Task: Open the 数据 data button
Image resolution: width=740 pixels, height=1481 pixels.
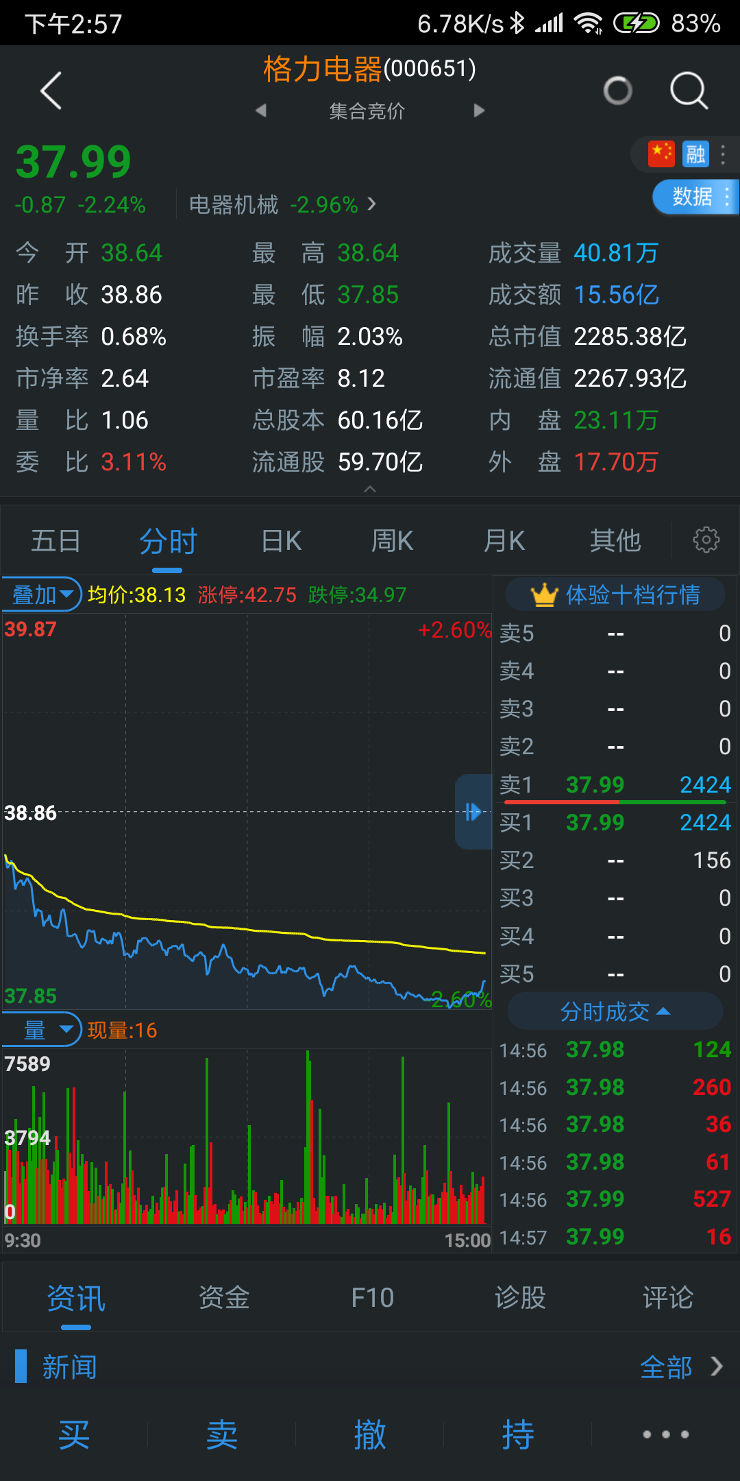Action: point(695,197)
